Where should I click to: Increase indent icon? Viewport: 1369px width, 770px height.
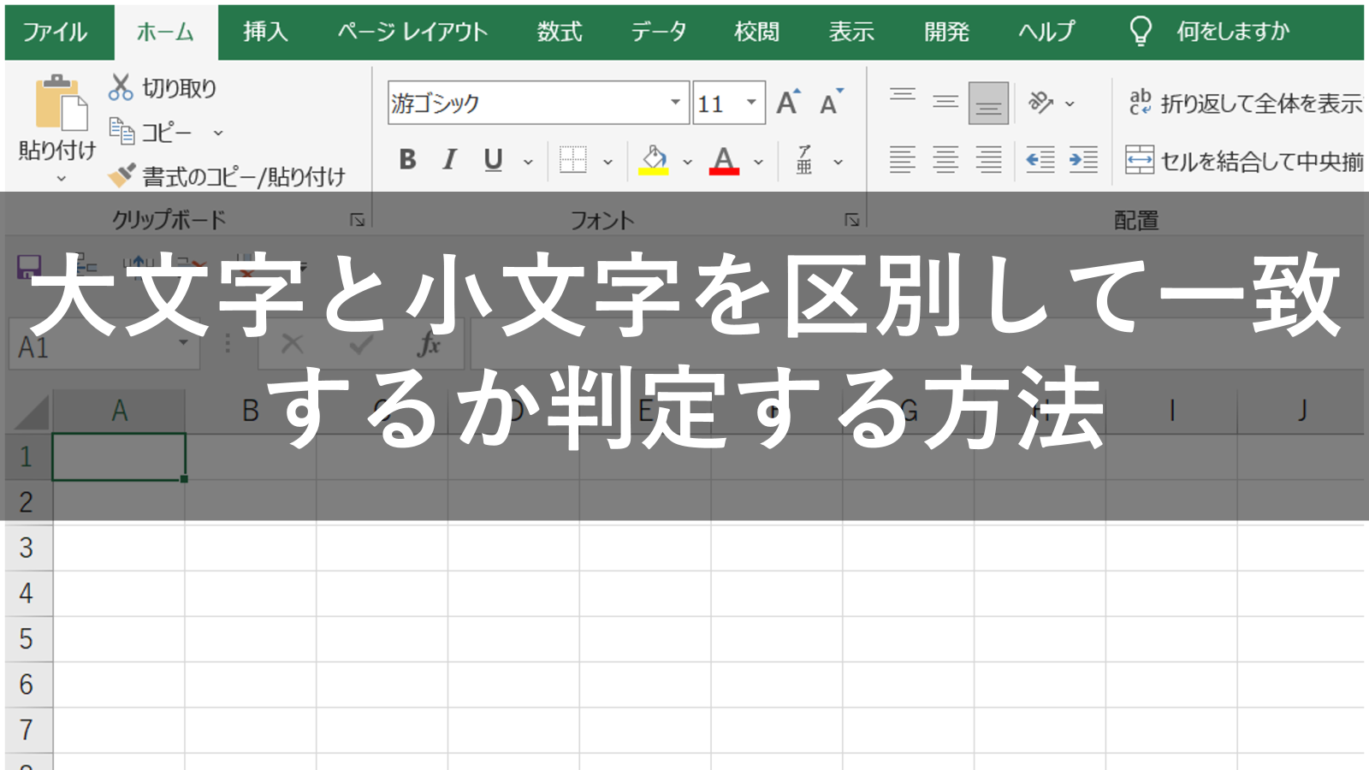coord(1083,159)
